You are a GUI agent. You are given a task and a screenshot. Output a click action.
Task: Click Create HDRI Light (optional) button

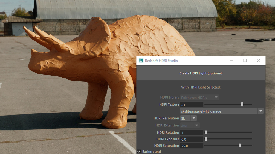coord(201,73)
